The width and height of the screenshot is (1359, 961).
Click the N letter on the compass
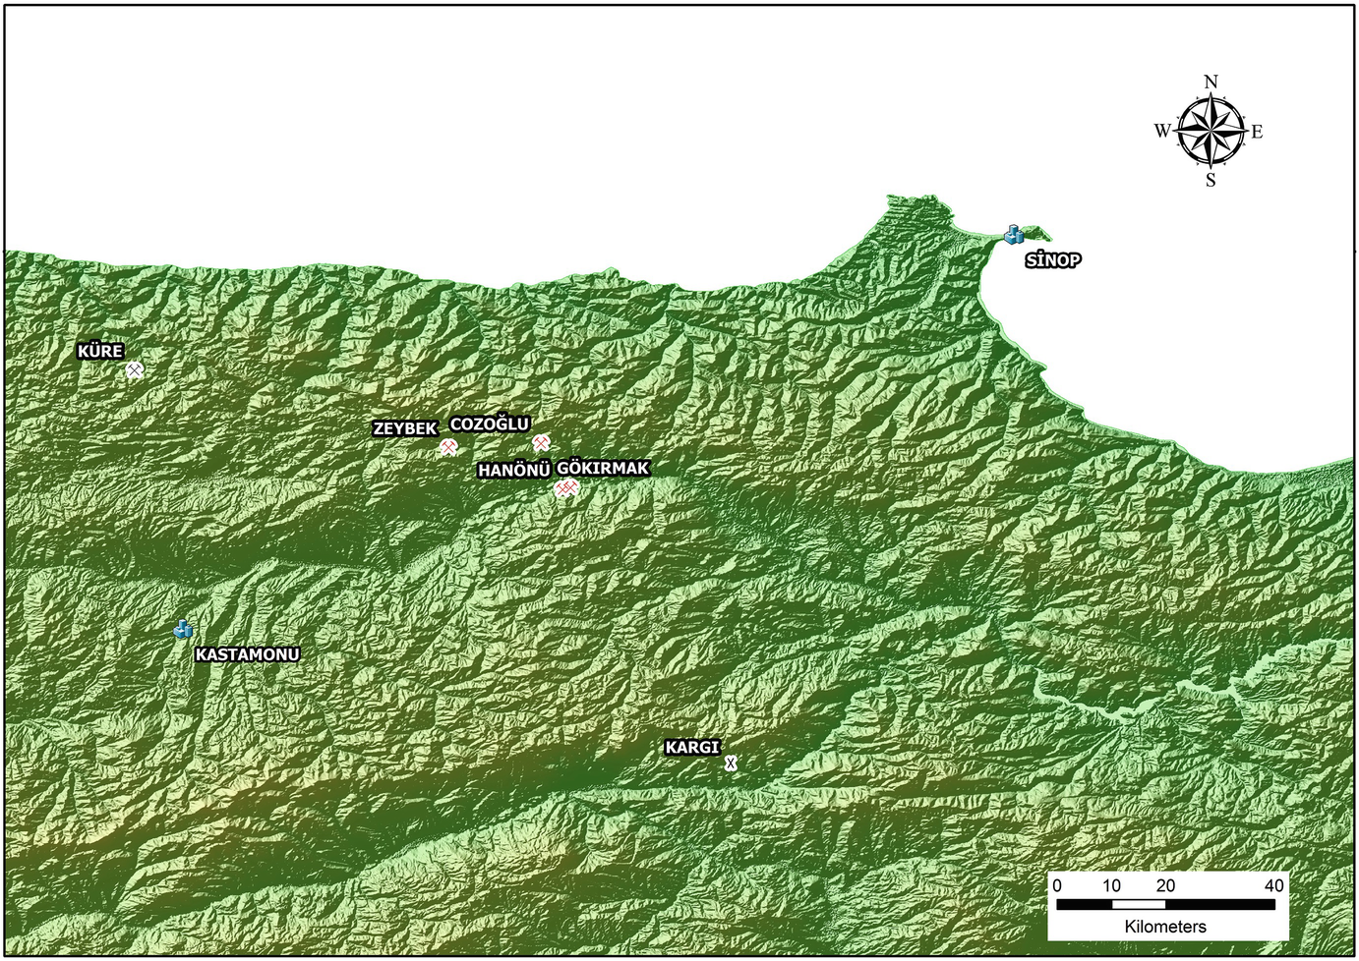click(1211, 83)
